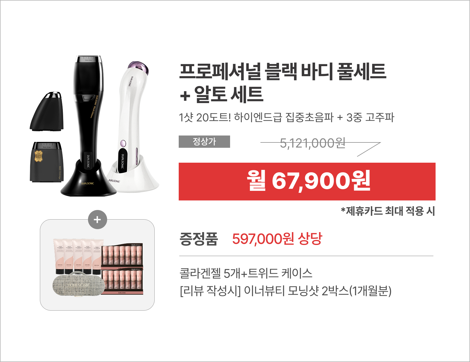Click the black cone-shaped cartridge head
Screen dimensions: 470x362
46,111
